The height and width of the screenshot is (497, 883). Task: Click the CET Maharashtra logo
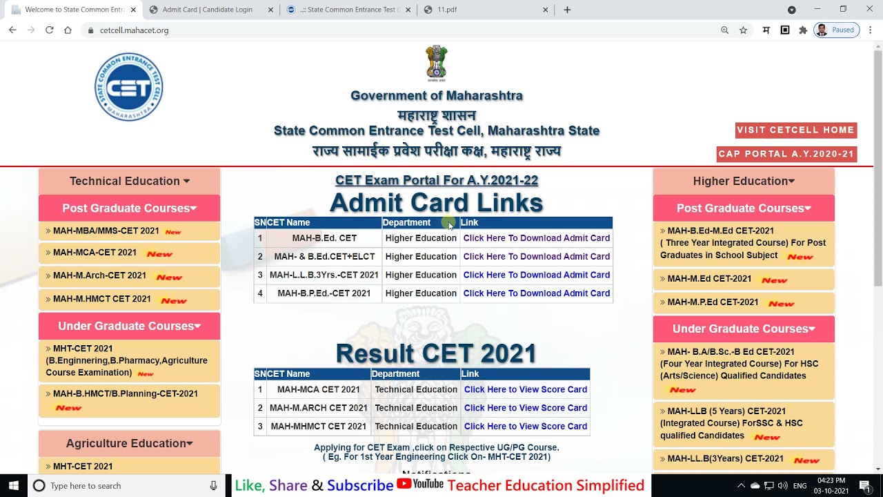pos(129,87)
